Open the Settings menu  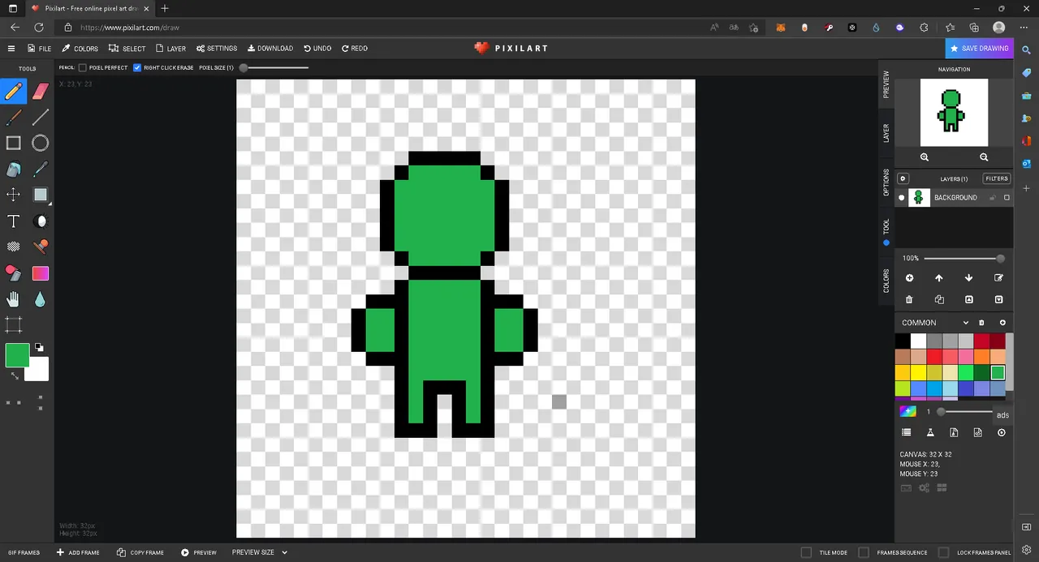(217, 49)
